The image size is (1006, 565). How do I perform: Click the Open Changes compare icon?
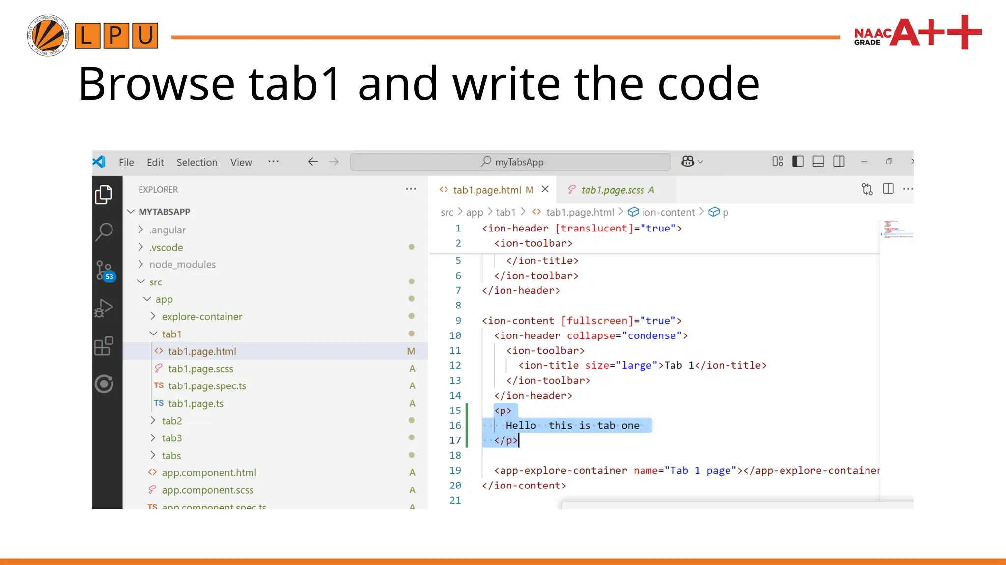point(867,189)
